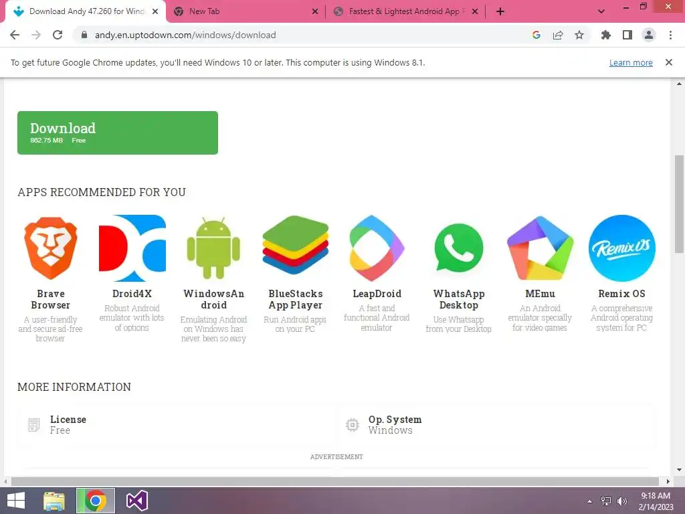Open Visual Studio from the taskbar
Viewport: 685px width, 514px height.
137,501
